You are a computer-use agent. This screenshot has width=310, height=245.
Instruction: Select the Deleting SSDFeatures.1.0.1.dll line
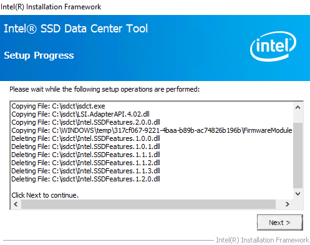pos(85,147)
